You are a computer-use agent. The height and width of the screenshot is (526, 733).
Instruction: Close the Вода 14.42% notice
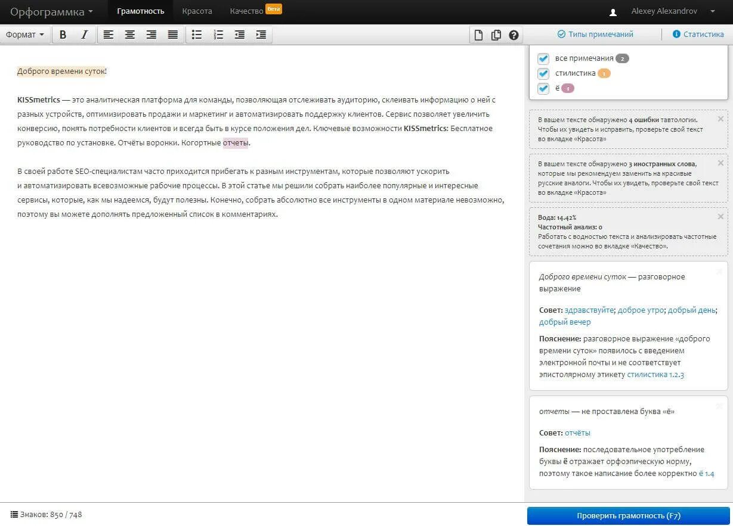[720, 216]
